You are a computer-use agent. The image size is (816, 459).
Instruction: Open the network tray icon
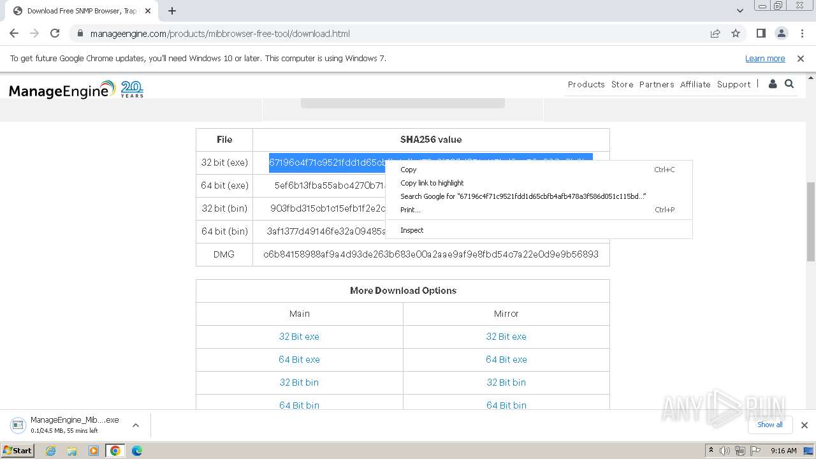740,451
